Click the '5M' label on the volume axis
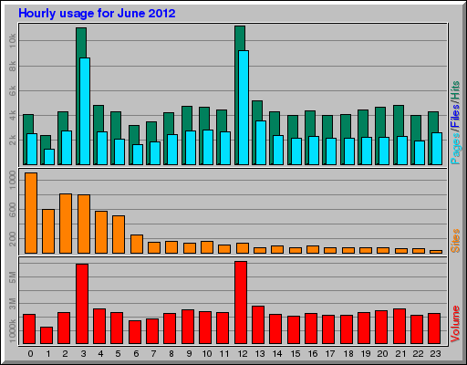The width and height of the screenshot is (467, 365). [x=12, y=277]
